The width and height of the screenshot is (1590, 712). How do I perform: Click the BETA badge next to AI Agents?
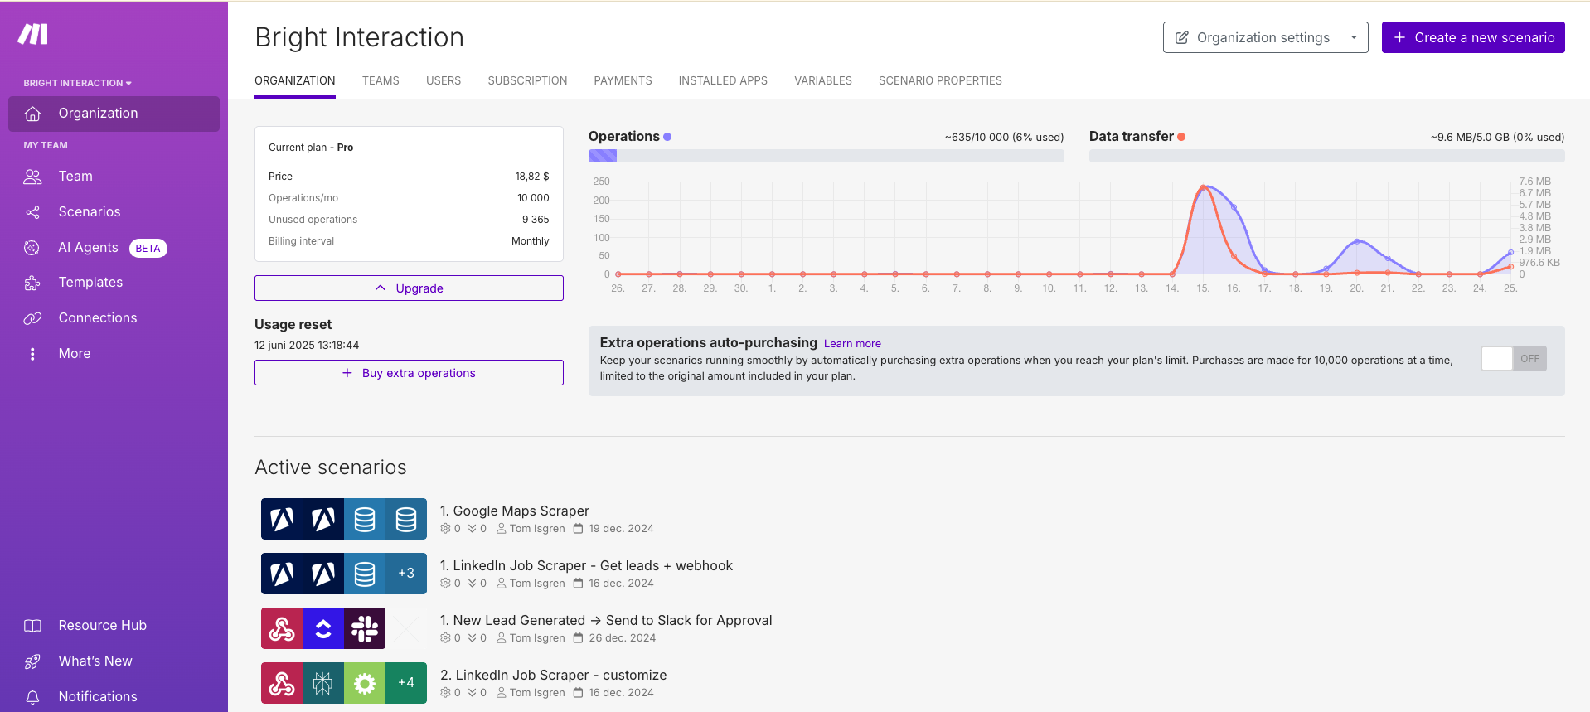[x=148, y=249]
